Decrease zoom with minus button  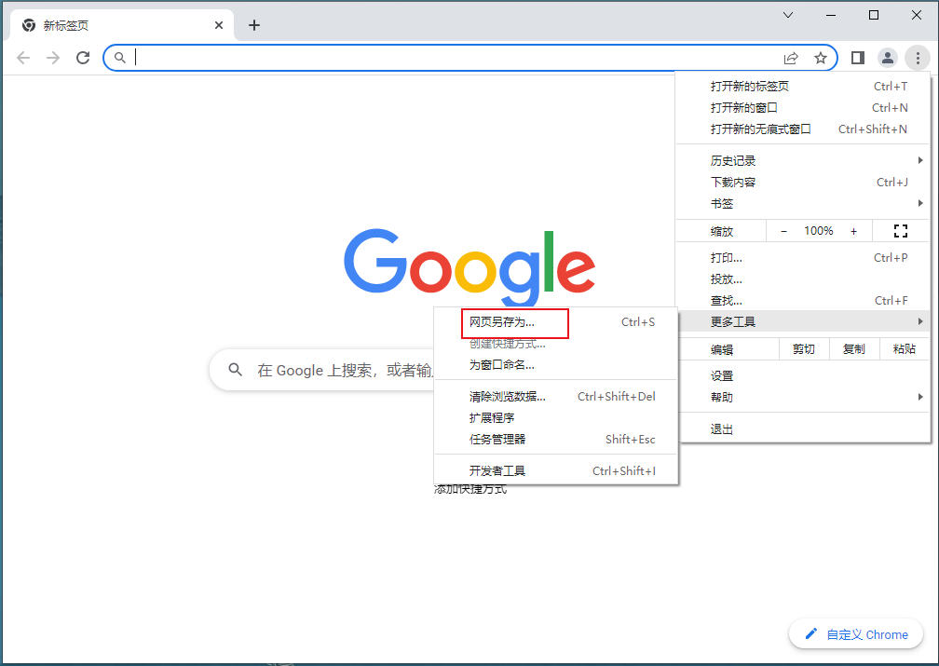click(x=784, y=231)
